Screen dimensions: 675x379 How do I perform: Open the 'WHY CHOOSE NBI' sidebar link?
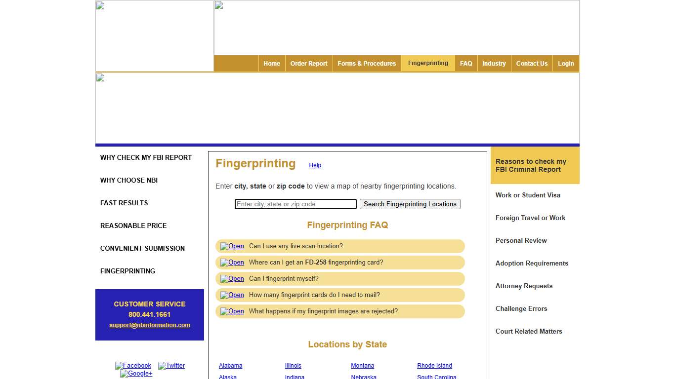128,180
